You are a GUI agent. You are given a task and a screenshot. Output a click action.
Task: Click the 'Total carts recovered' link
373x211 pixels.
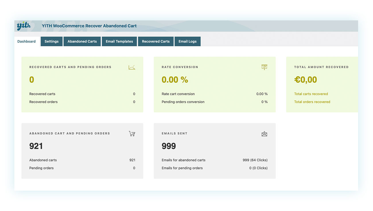(x=311, y=94)
